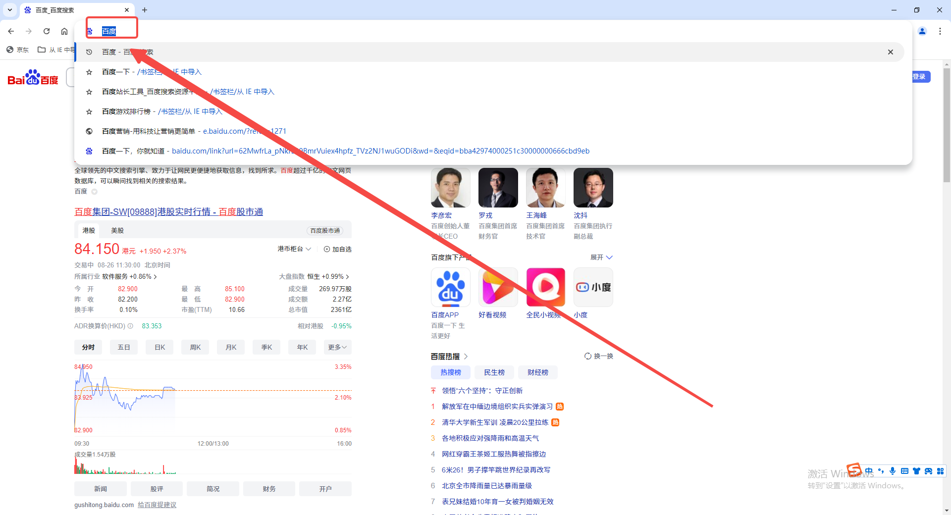Click the IME microphone voice icon

[893, 471]
